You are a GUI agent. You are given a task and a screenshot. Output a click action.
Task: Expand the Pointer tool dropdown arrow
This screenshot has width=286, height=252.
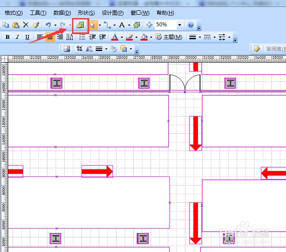pos(100,25)
